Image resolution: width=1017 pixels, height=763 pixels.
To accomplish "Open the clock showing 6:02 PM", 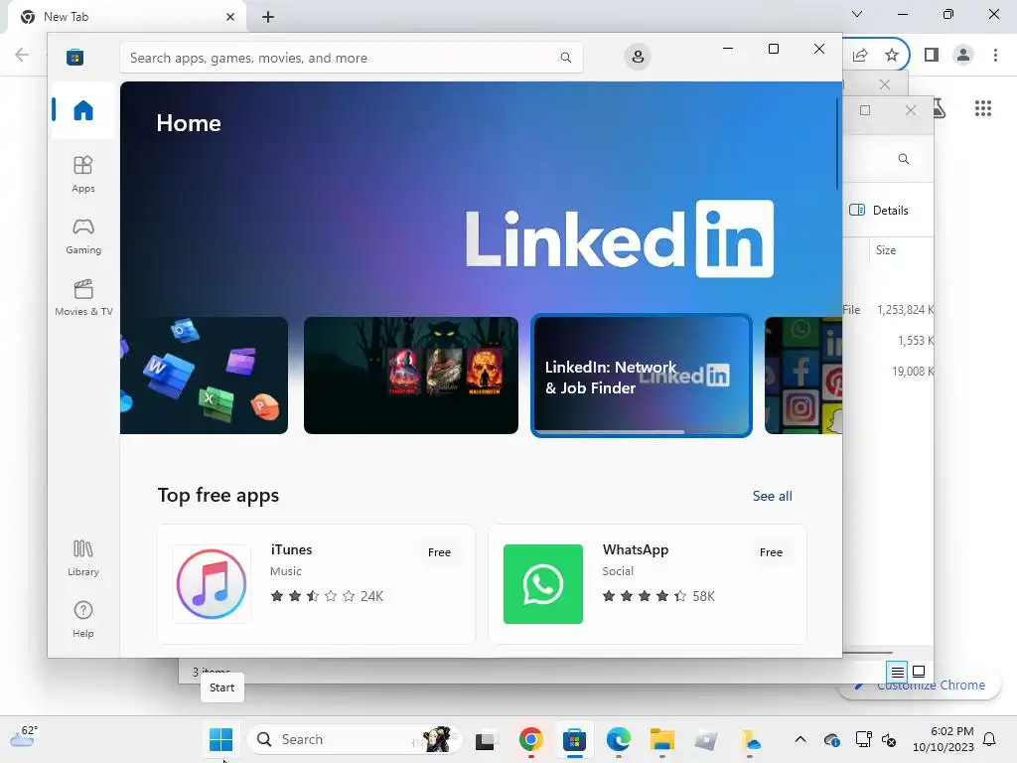I will point(944,739).
